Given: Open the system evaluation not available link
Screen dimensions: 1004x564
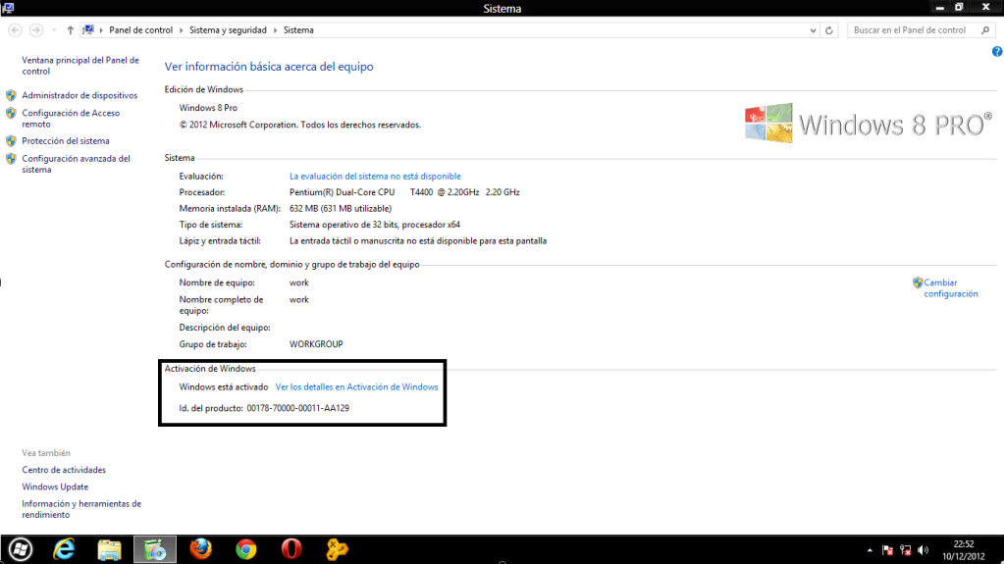Looking at the screenshot, I should tap(375, 176).
